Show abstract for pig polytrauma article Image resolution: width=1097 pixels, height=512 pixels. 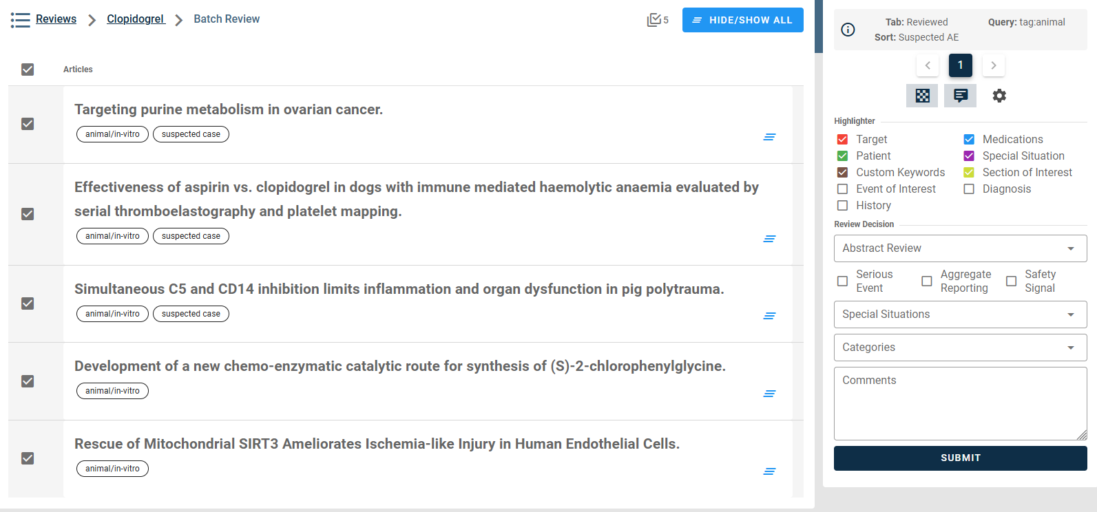(x=769, y=316)
